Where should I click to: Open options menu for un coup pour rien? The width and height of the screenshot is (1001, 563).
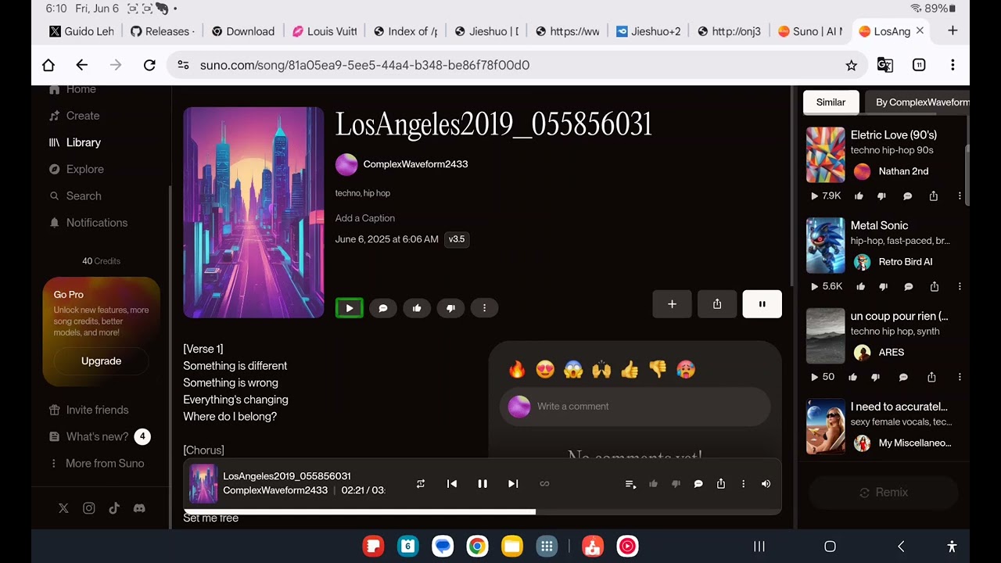coord(960,377)
